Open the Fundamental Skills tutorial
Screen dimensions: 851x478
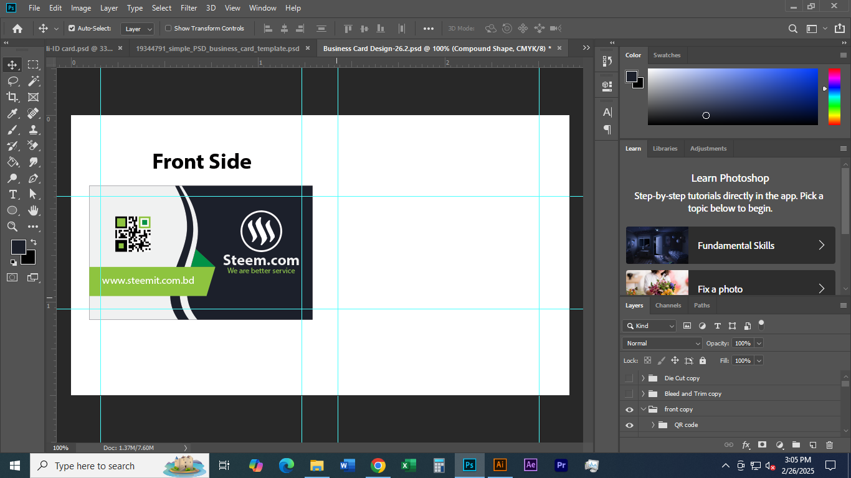click(x=731, y=245)
